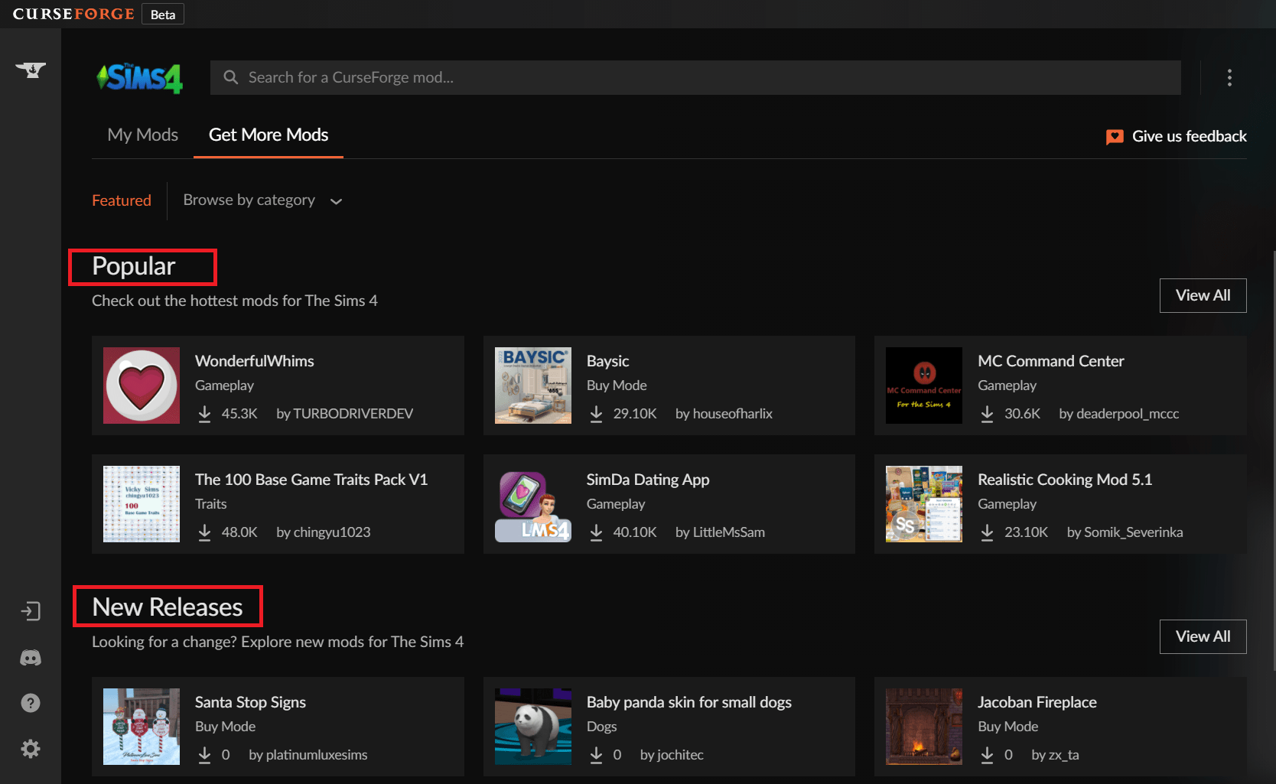Open the Discord icon in sidebar
The image size is (1276, 784).
[31, 658]
